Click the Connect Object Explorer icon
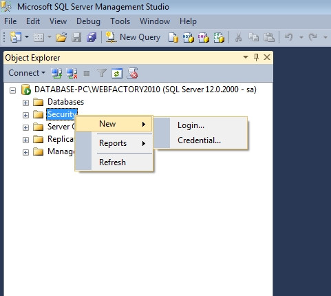This screenshot has height=296, width=331. (x=56, y=74)
